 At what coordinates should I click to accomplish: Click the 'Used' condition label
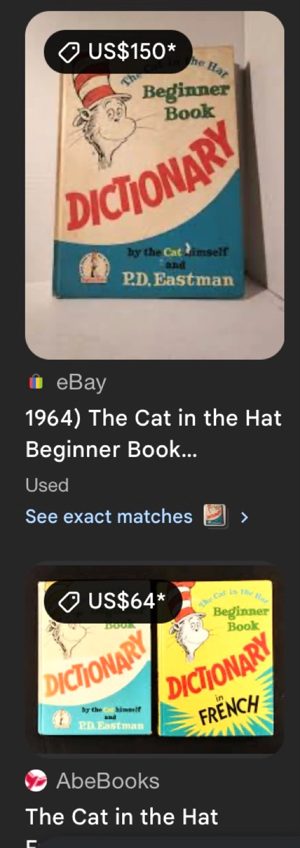[47, 485]
